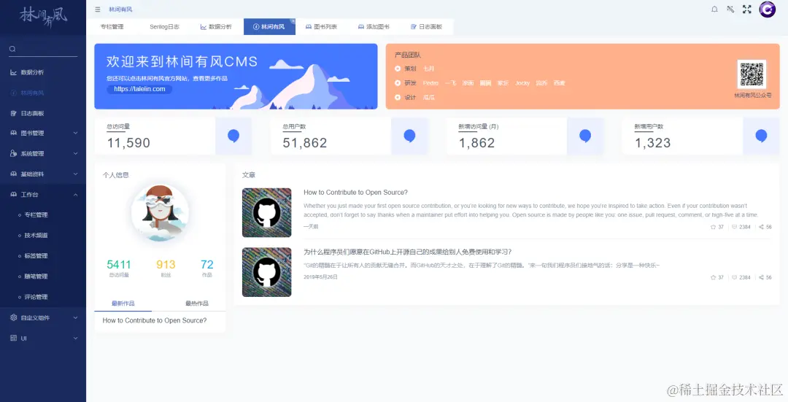Image resolution: width=788 pixels, height=402 pixels.
Task: Click the 5411 visits count in profile
Action: pyautogui.click(x=119, y=265)
